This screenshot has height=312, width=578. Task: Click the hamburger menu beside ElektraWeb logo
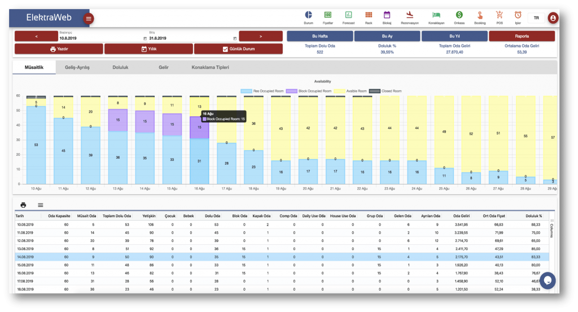tap(88, 19)
